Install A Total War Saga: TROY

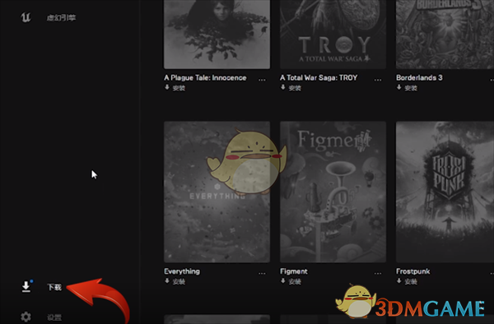point(291,88)
